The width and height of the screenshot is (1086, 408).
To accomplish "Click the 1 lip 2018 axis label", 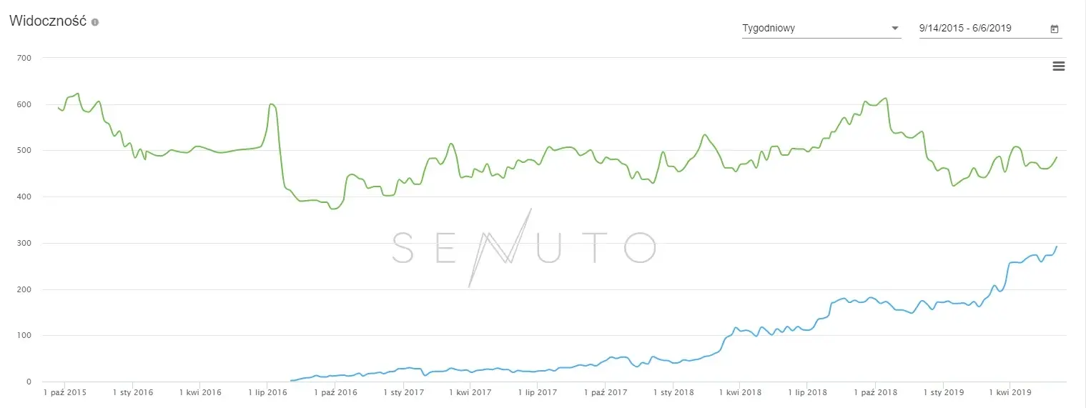I will [x=806, y=392].
